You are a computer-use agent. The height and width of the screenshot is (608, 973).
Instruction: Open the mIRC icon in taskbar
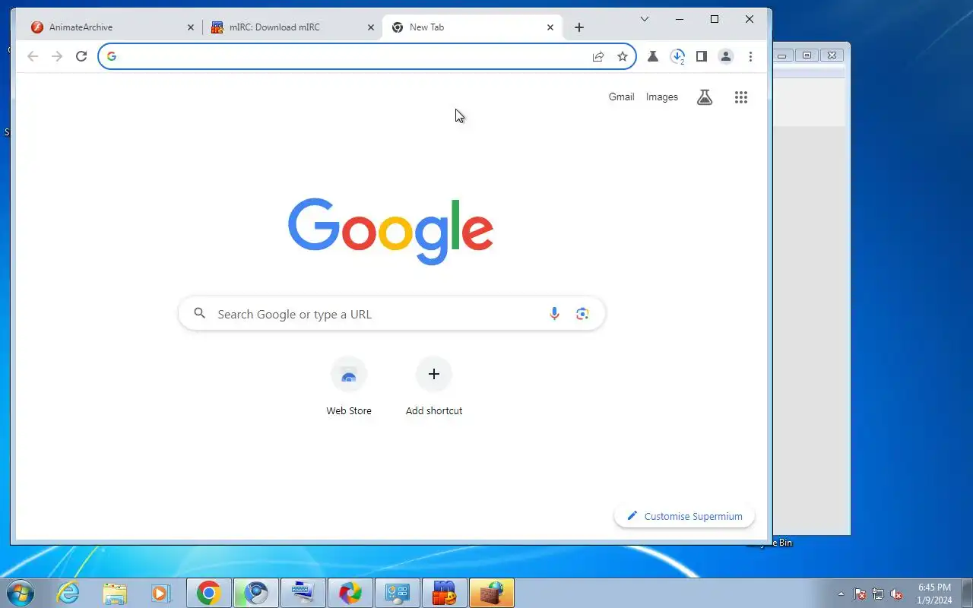(x=445, y=593)
